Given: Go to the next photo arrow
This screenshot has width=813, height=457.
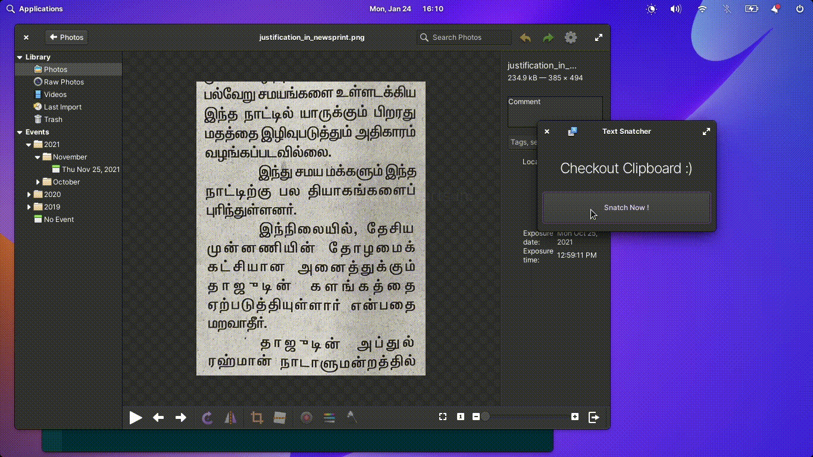Looking at the screenshot, I should (181, 418).
